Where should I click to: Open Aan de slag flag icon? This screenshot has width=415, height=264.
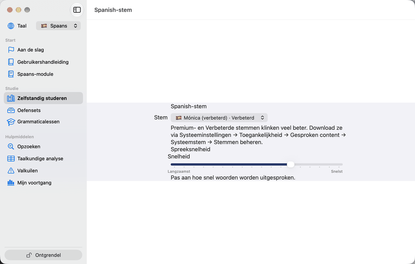11,50
